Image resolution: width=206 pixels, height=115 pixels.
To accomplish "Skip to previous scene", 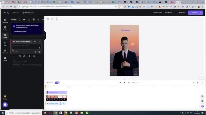I will point(120,83).
